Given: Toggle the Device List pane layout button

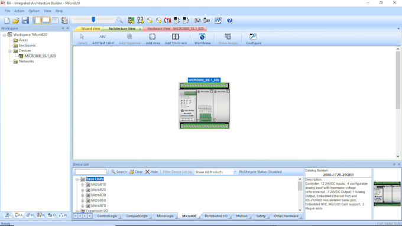Looking at the screenshot, I should pos(46,20).
